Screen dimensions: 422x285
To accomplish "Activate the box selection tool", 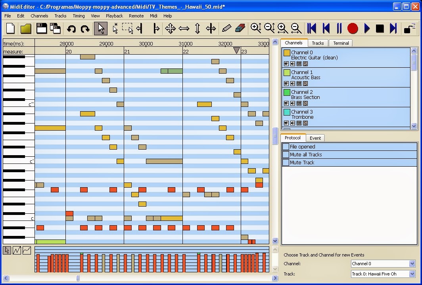I will [x=128, y=28].
